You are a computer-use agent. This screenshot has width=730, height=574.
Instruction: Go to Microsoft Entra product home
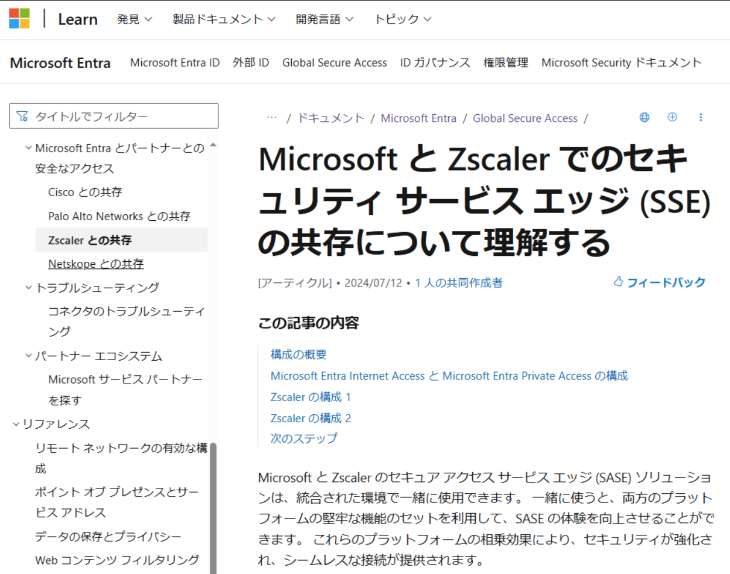click(x=60, y=63)
